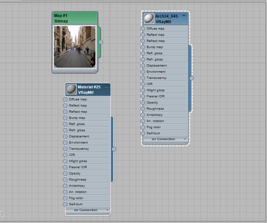Viewport: 267px width, 223px height.
Task: Expand mr Connection rollout on Material #25
Action: click(x=107, y=210)
